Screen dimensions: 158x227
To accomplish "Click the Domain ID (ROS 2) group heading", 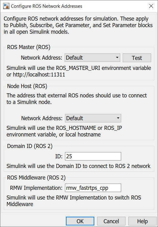I will tap(30, 146).
